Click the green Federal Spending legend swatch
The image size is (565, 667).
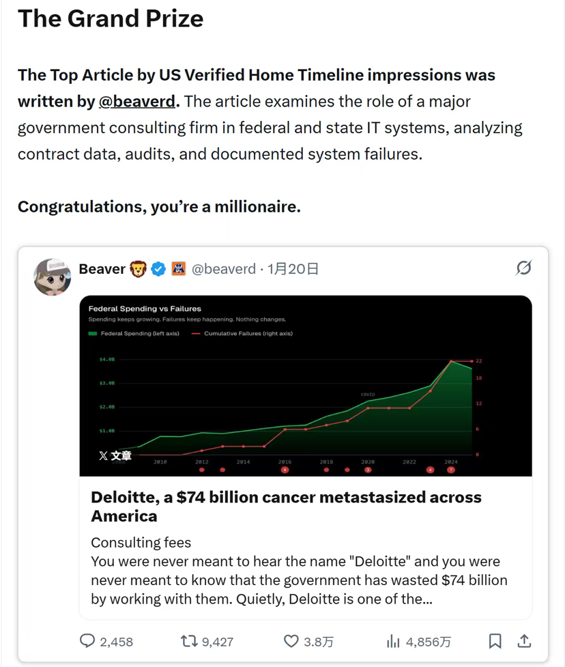(93, 334)
